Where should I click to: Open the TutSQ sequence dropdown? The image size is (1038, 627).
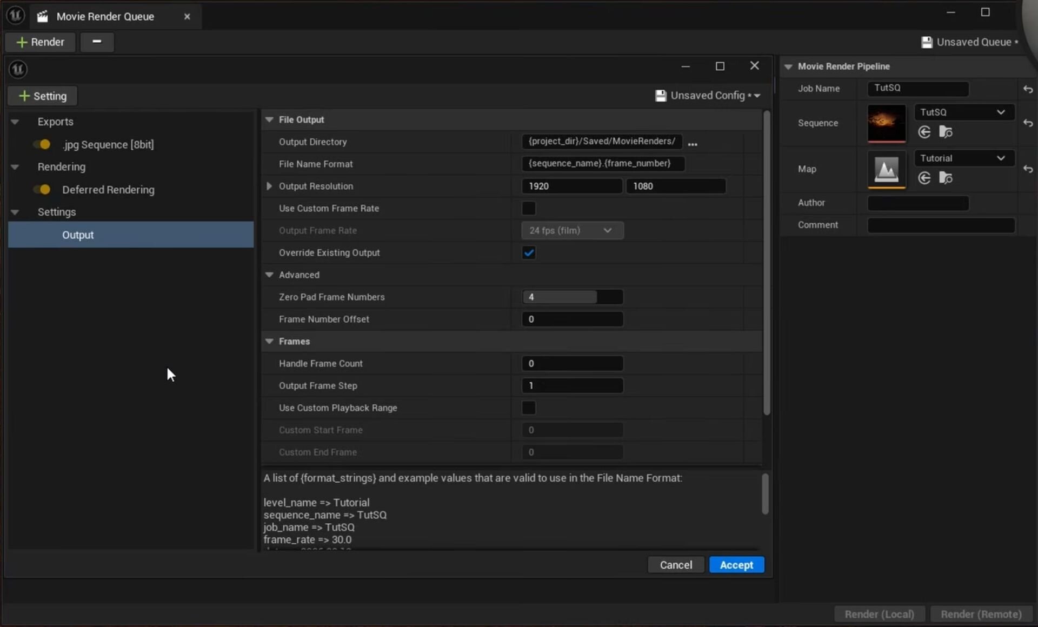(962, 112)
